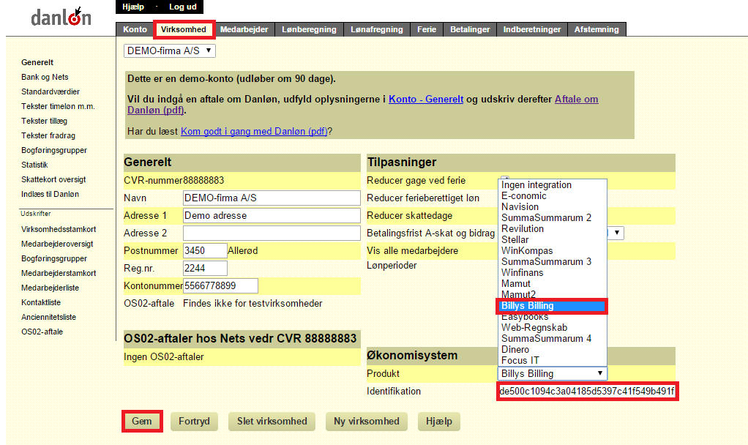748x445 pixels.
Task: Click the Danløn logo
Action: click(x=61, y=17)
